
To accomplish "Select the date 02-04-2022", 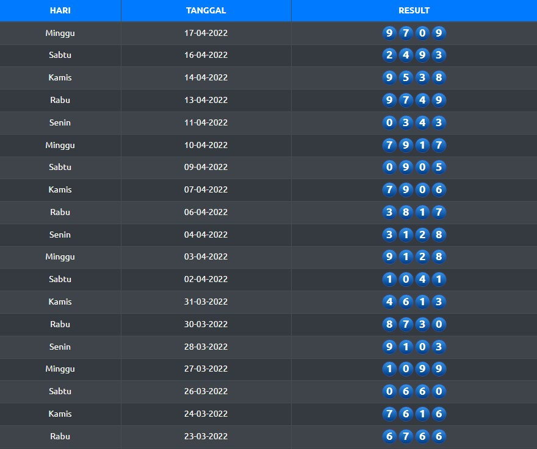I will [x=206, y=280].
